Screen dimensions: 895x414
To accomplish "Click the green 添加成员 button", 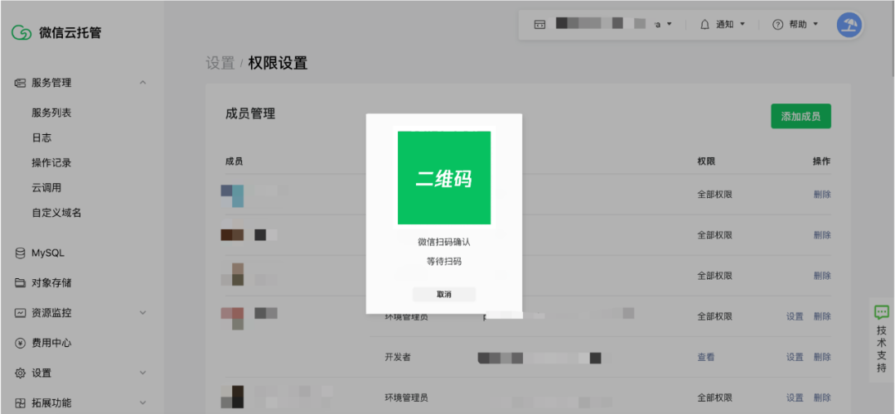I will tap(801, 116).
